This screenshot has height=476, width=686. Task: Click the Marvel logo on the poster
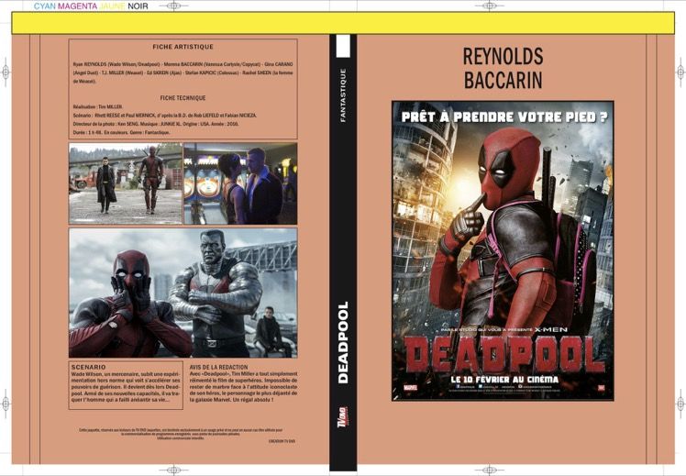[x=410, y=388]
